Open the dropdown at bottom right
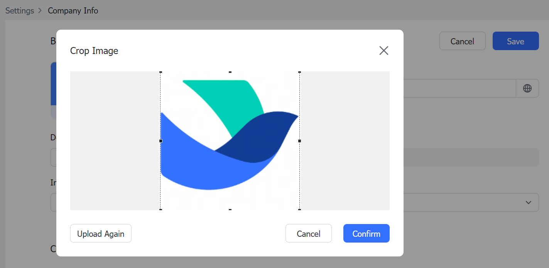The image size is (549, 268). (x=528, y=202)
